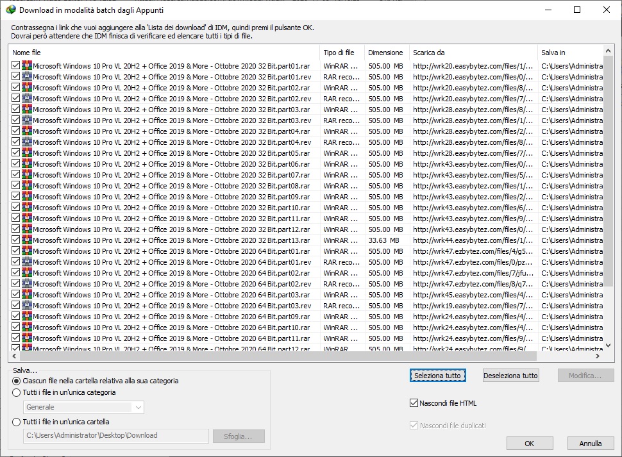Click the 33.63 MB size cell
This screenshot has width=622, height=457.
pos(383,240)
